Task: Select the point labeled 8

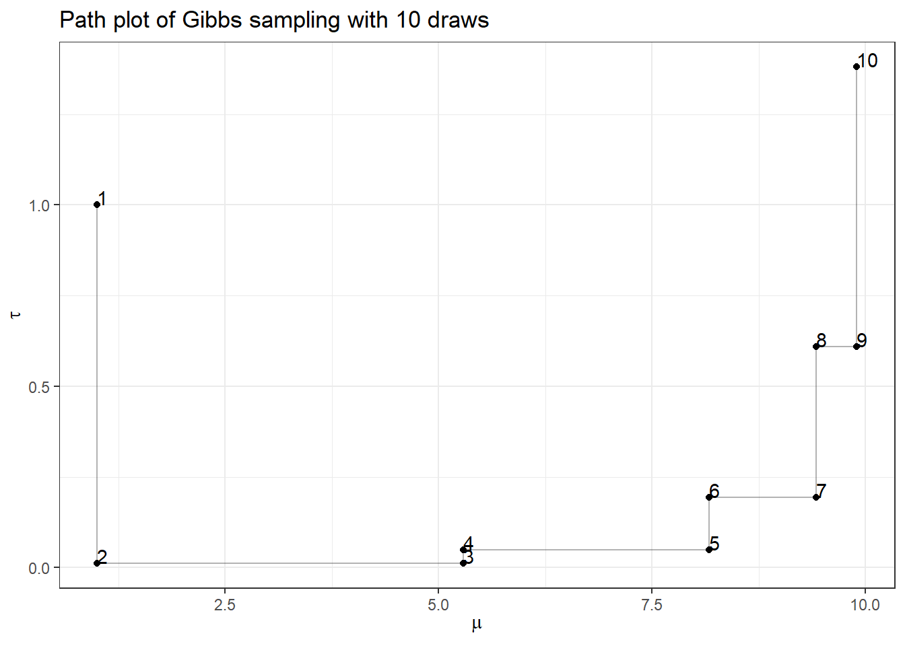Action: pyautogui.click(x=816, y=347)
